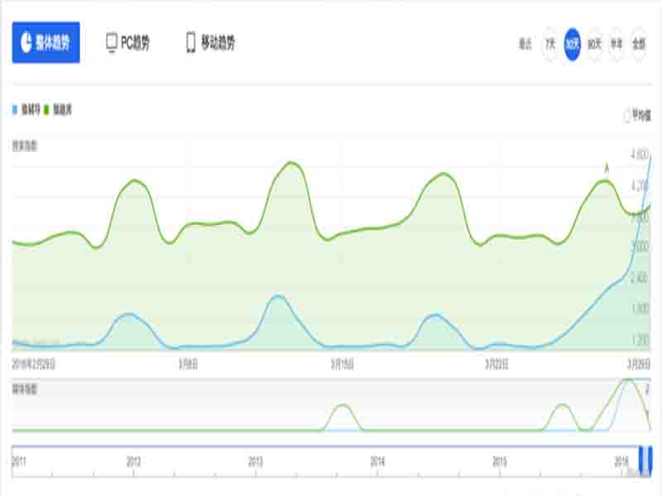The width and height of the screenshot is (662, 496).
Task: Click the 2014 mark on the timeline
Action: point(377,462)
